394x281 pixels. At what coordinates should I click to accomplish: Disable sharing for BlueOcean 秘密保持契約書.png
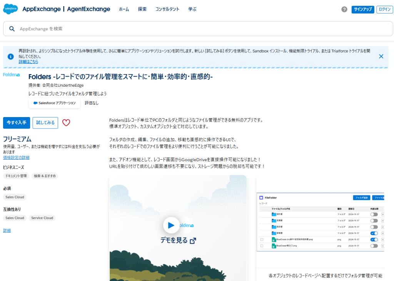pos(374,240)
